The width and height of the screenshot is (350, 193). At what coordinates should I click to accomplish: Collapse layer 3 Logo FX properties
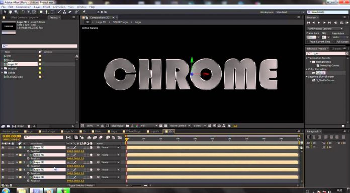click(x=17, y=162)
